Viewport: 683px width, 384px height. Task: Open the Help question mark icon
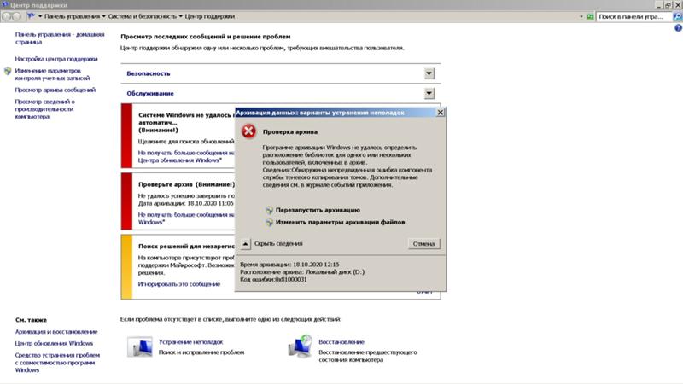678,28
